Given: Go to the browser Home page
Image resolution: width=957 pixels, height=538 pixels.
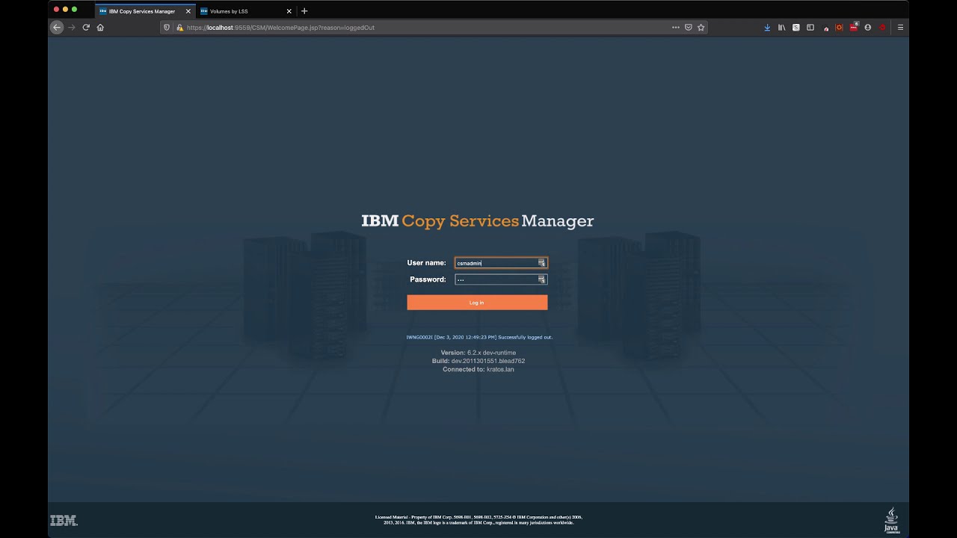Looking at the screenshot, I should (100, 27).
